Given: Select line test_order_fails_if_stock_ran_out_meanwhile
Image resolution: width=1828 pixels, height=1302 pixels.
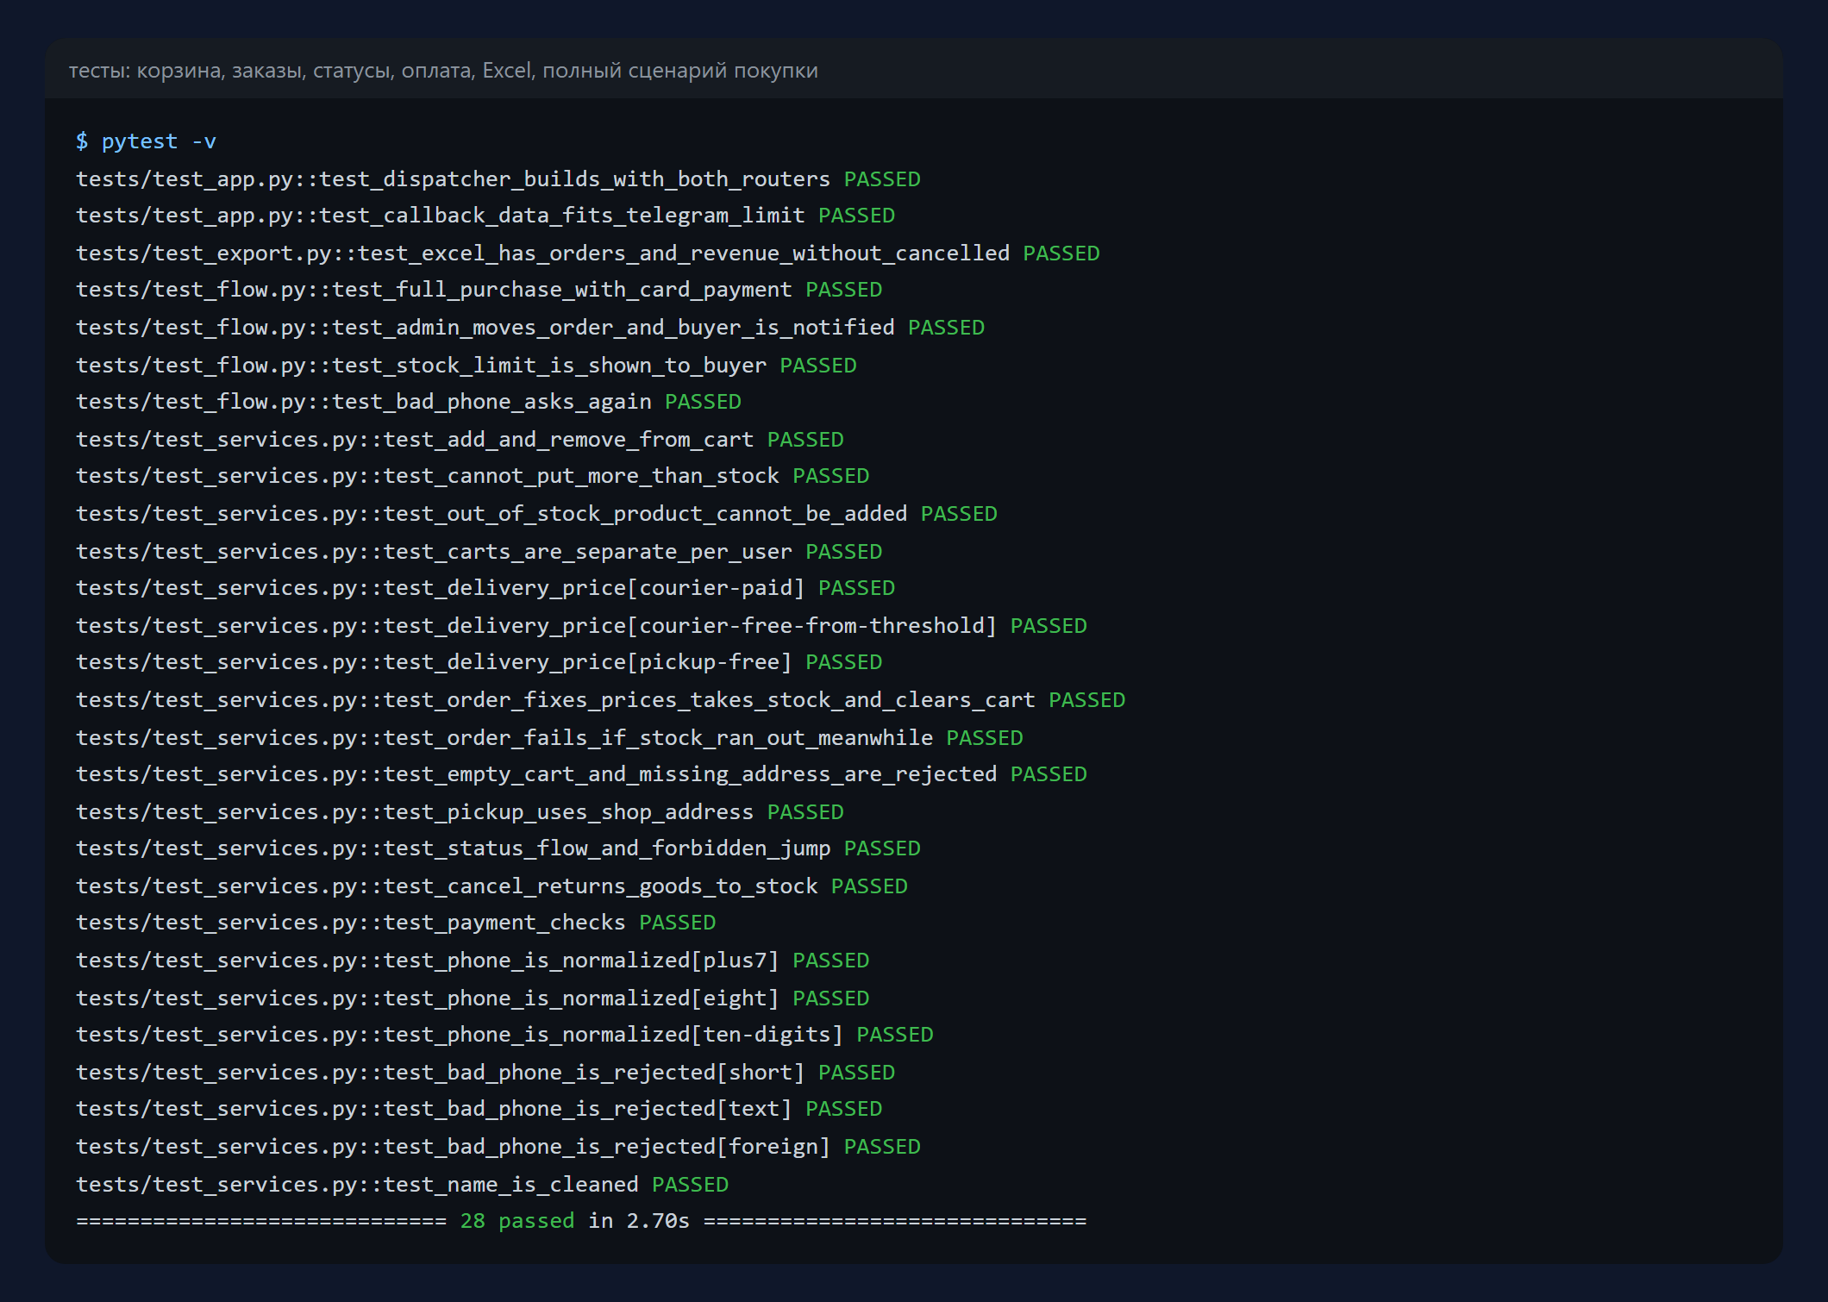Looking at the screenshot, I should [x=549, y=738].
